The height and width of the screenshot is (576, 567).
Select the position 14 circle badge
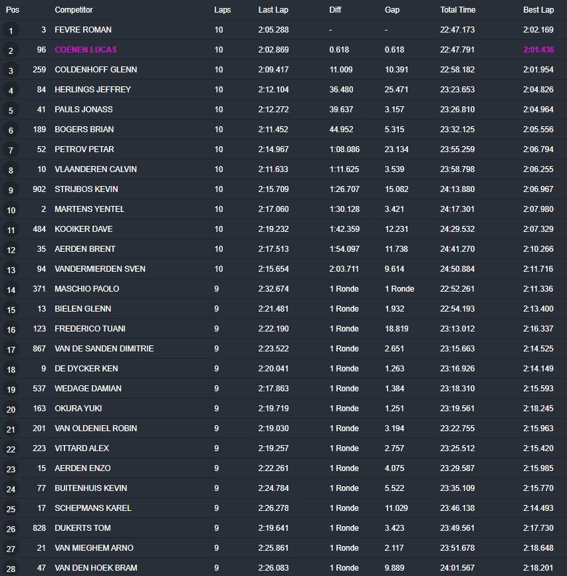(x=11, y=290)
